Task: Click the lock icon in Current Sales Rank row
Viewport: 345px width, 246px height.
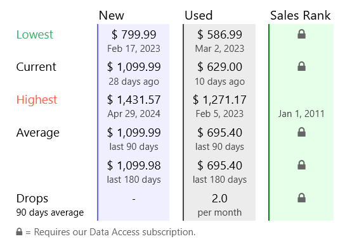Action: tap(301, 66)
